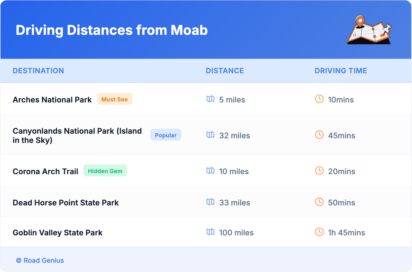Click the clock icon beside 1h 45mins
Viewport: 412px width, 272px height.
click(x=319, y=232)
